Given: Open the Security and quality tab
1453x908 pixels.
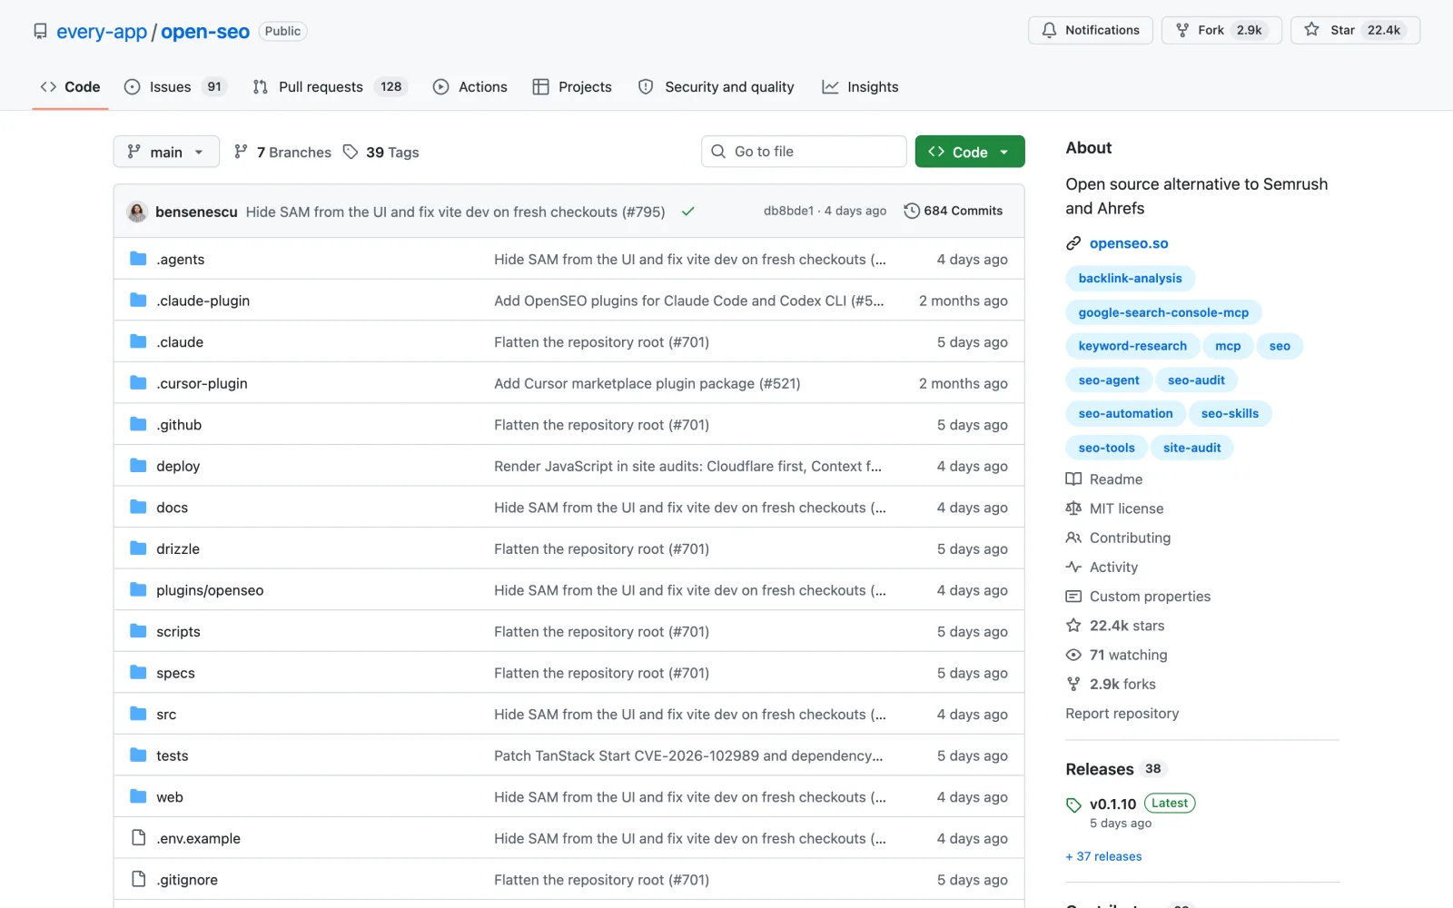Looking at the screenshot, I should click(717, 87).
